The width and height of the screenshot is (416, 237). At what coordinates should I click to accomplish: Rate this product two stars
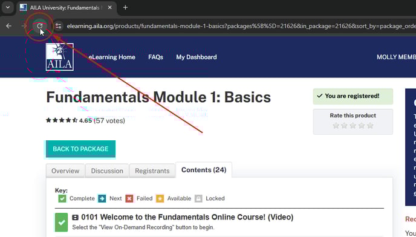click(x=345, y=126)
